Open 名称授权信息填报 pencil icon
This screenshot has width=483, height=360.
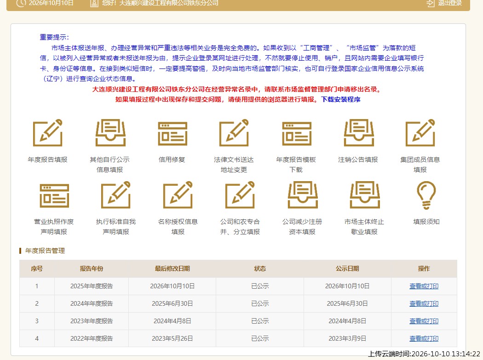[x=178, y=195]
